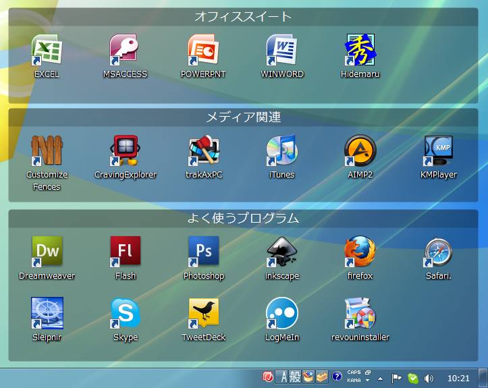Click the CravingExplorer icon
488x388 pixels.
125,150
